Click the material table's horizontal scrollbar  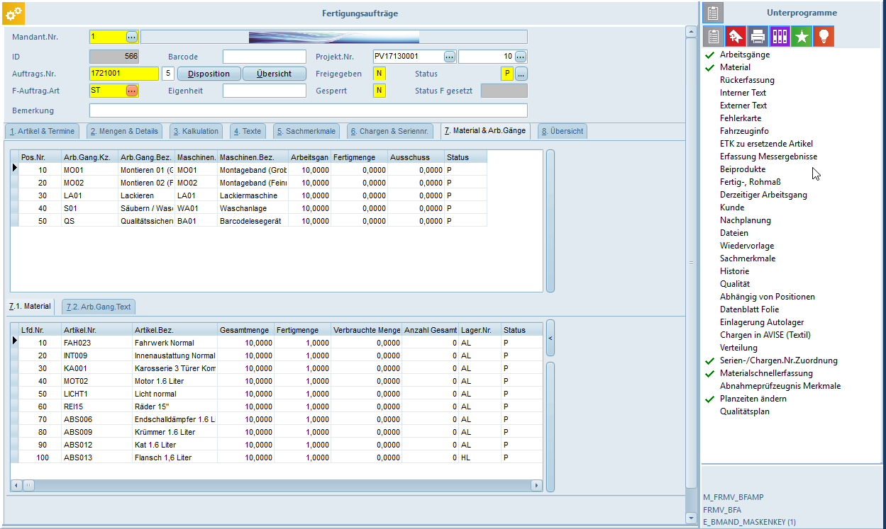(x=277, y=486)
